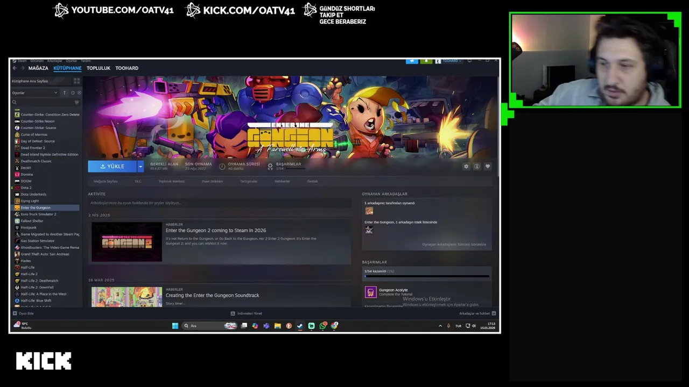
Task: Click the activity post input field
Action: 220,203
